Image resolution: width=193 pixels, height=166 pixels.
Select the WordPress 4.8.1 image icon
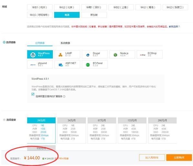point(33,55)
